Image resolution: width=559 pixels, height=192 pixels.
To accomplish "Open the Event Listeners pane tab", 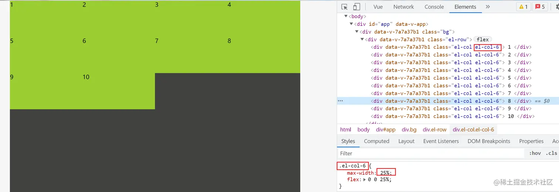I will point(441,141).
